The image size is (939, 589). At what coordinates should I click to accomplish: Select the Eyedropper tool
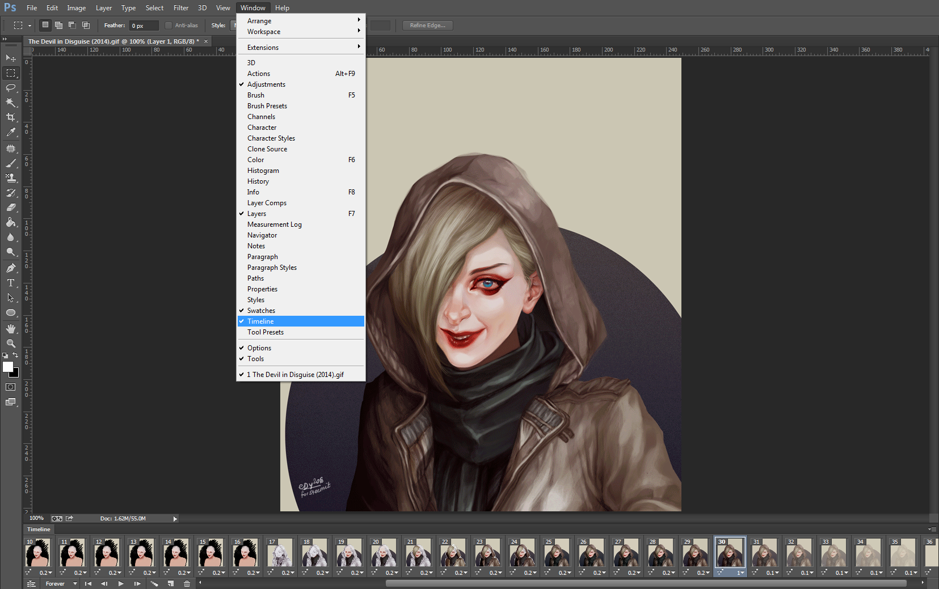11,132
